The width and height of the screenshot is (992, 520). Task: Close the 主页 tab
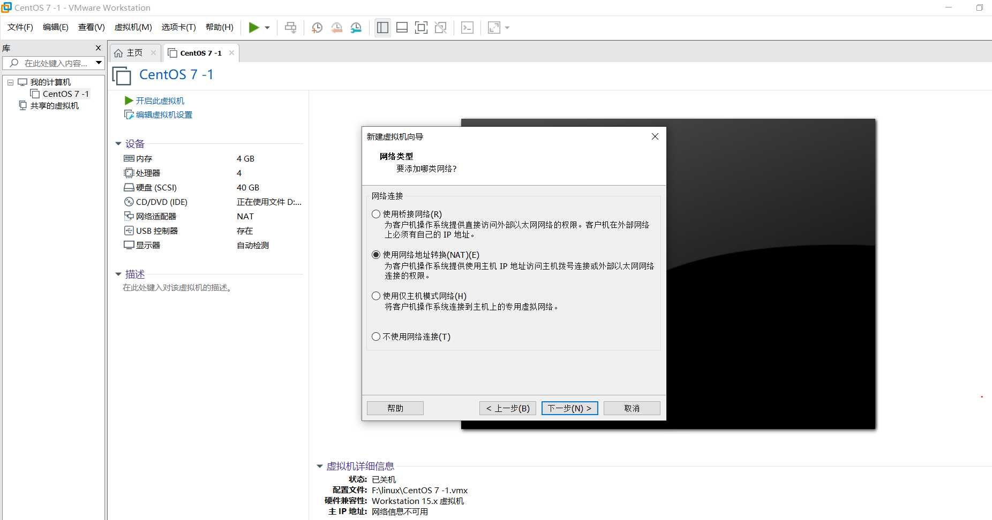[153, 52]
